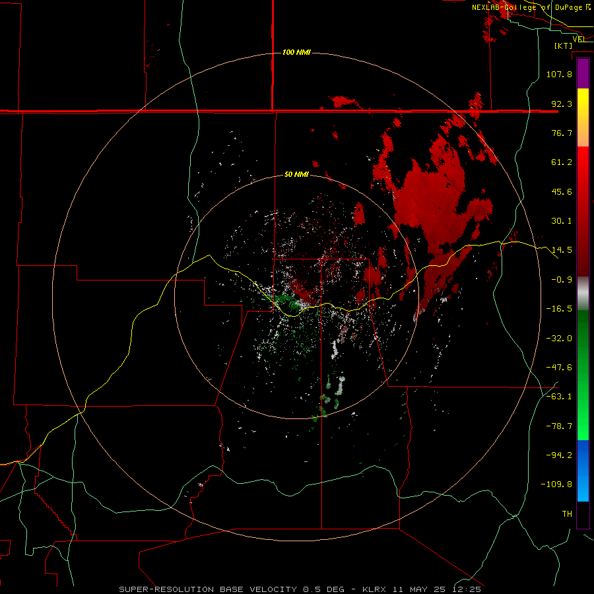Click the gray segment of the color scale
The width and height of the screenshot is (594, 594).
pyautogui.click(x=583, y=294)
